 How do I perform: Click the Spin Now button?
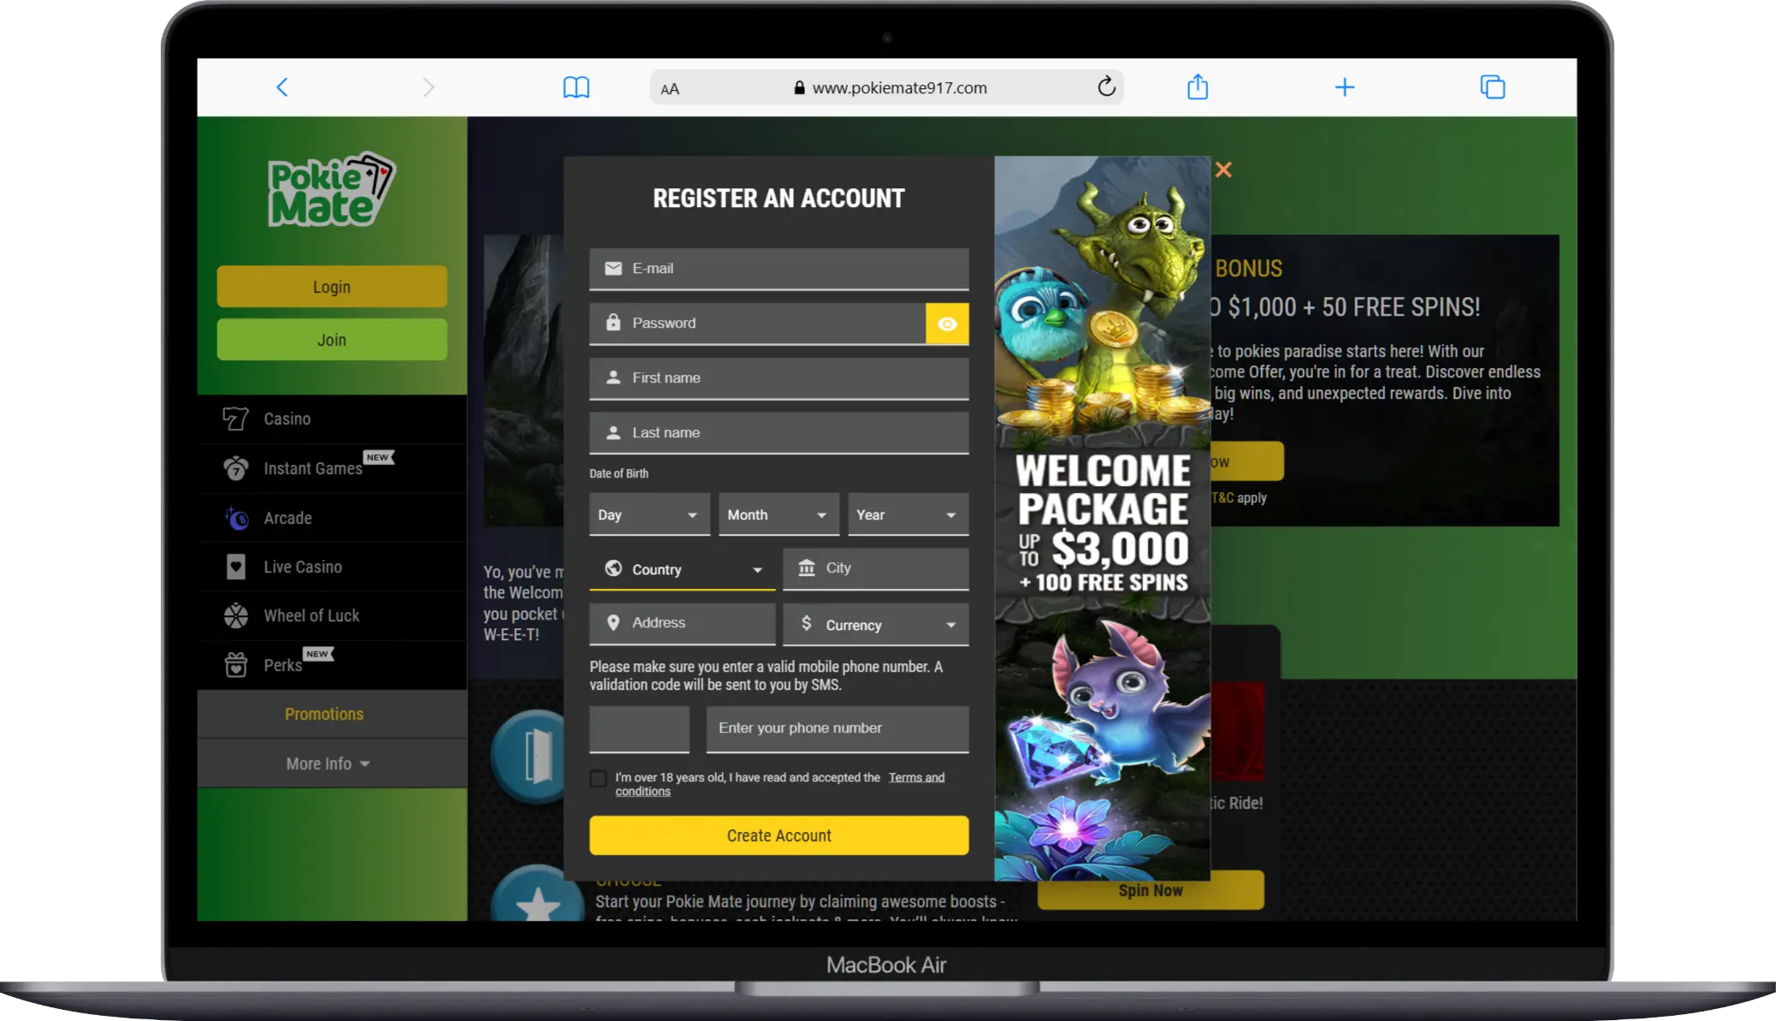coord(1151,891)
